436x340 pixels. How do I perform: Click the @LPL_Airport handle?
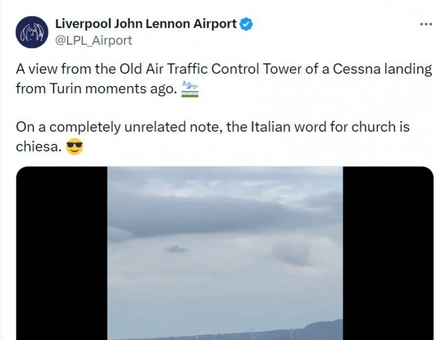(94, 41)
